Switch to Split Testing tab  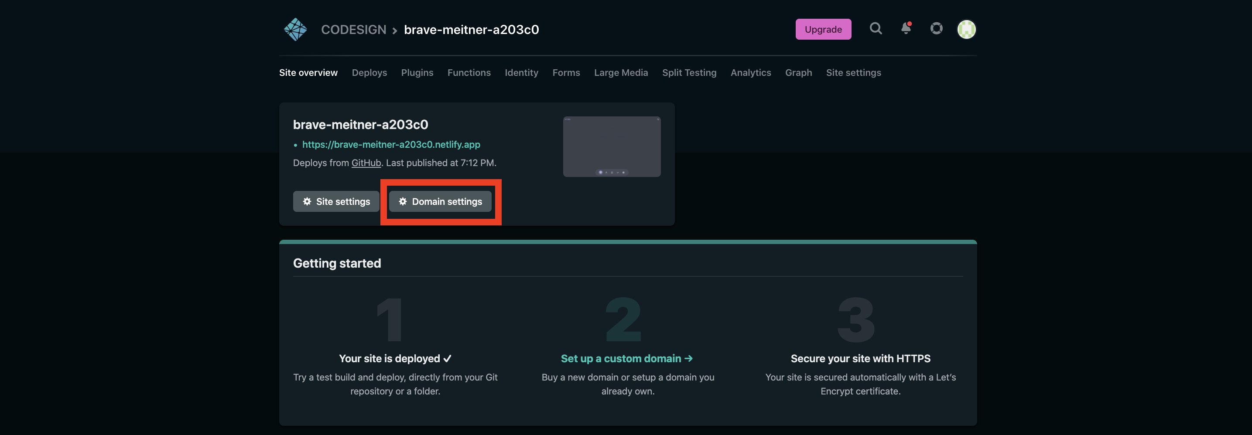point(689,72)
